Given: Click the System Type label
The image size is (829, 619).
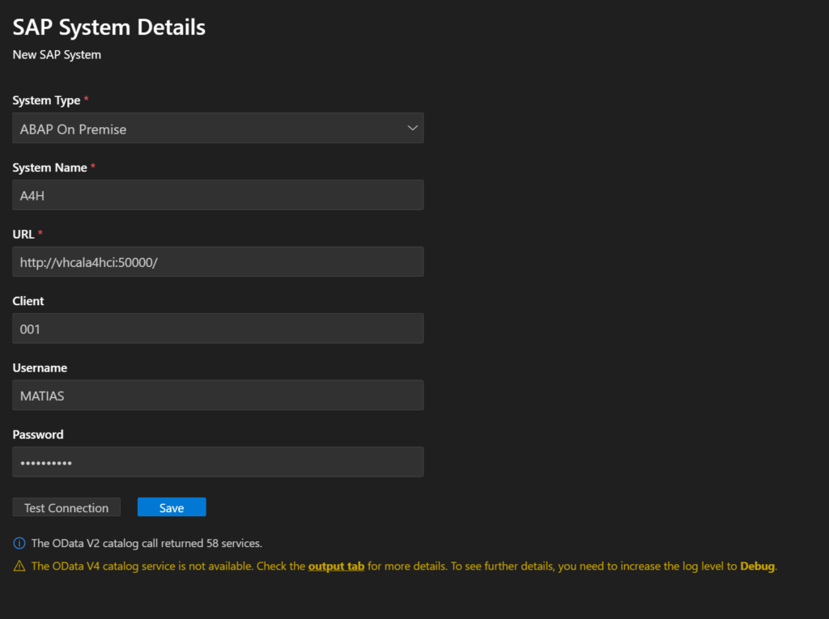Looking at the screenshot, I should tap(46, 100).
